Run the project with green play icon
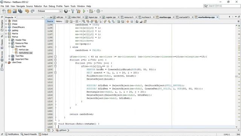Viewport: 241px width, 136px height. click(x=84, y=11)
